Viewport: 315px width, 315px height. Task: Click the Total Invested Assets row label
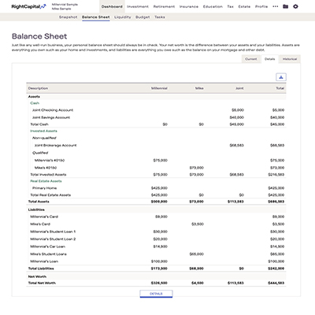click(x=48, y=175)
